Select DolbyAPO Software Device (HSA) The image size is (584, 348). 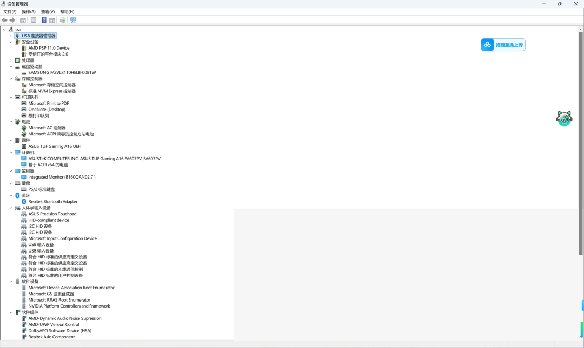tap(60, 331)
